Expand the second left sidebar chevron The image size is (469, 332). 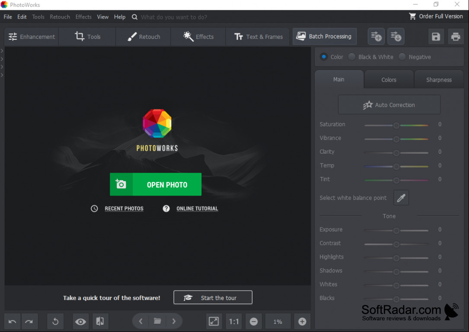click(2, 59)
